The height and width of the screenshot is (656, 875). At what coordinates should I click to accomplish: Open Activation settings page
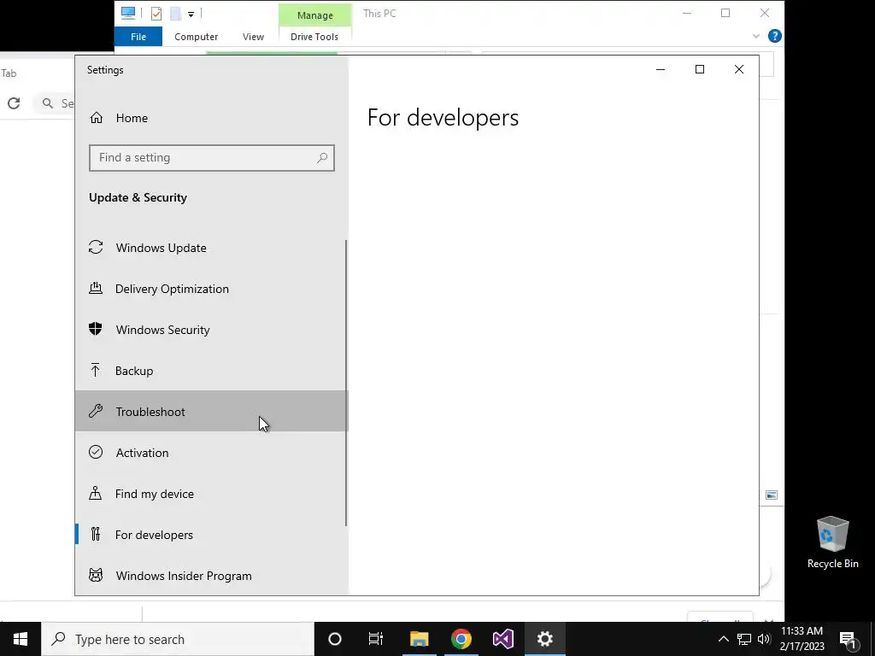point(212,453)
